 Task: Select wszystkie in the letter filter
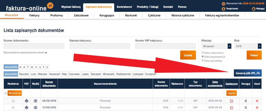tap(11, 67)
